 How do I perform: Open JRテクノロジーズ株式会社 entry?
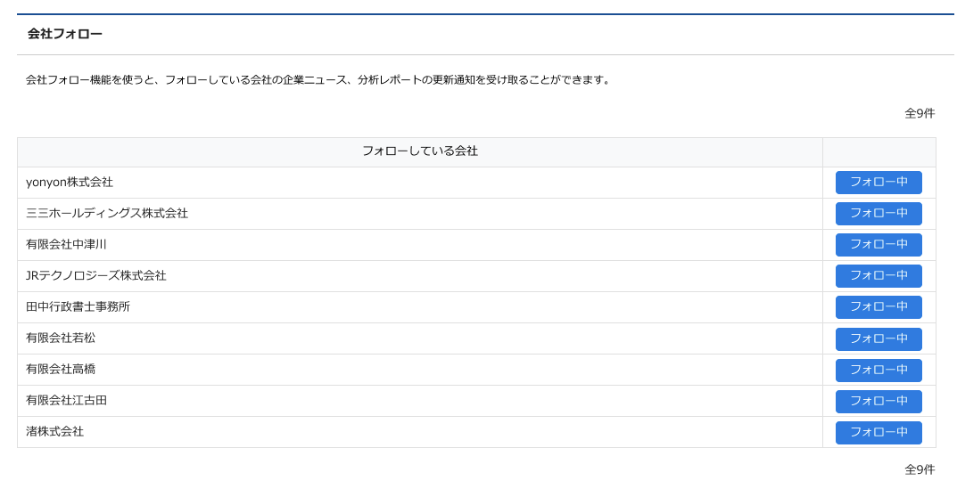click(96, 276)
